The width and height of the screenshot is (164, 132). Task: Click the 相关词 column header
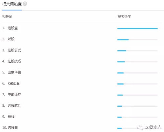pos(7,17)
